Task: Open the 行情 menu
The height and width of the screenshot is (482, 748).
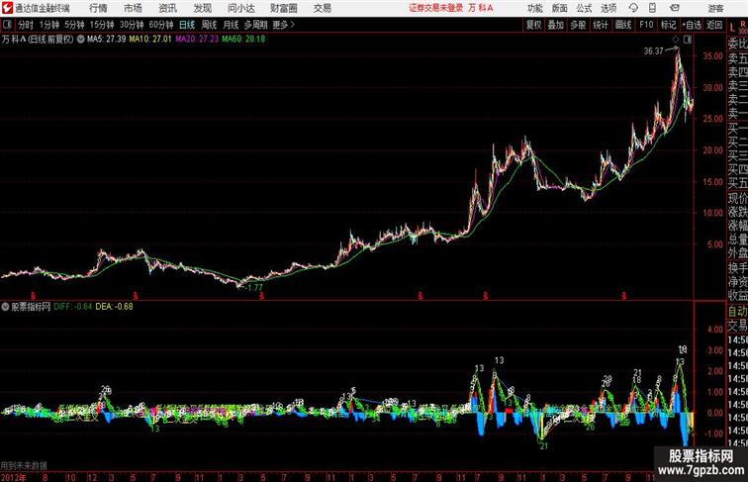Action: point(98,8)
